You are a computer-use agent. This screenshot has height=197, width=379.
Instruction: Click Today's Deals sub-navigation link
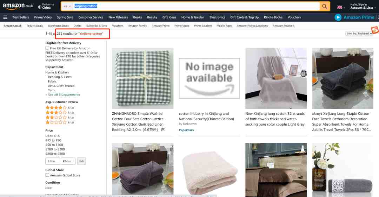34,26
